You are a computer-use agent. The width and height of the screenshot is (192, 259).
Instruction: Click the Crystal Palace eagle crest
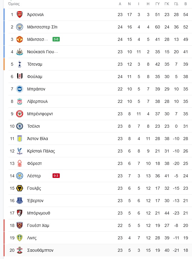[x=20, y=151]
